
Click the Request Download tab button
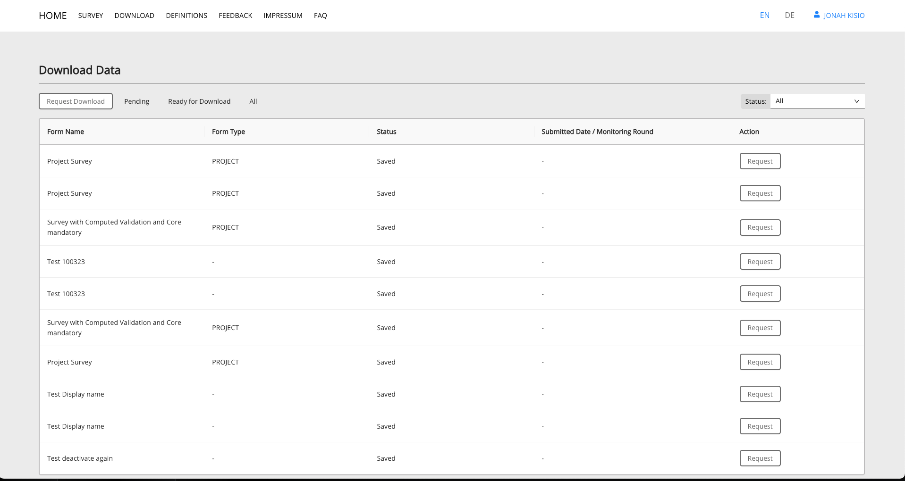(x=76, y=101)
